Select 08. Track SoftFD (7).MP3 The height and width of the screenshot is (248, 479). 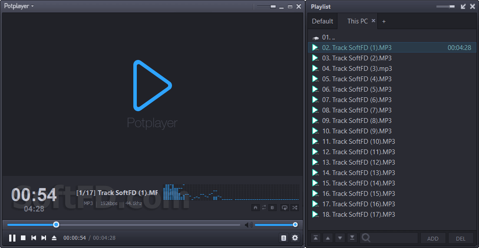click(x=392, y=110)
